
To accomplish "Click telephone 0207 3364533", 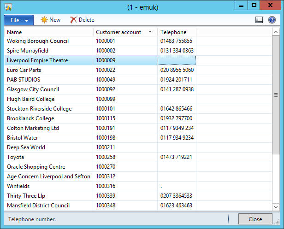I will (176, 196).
